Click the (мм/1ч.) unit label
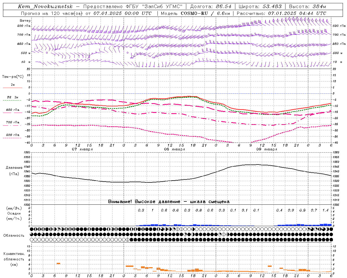 14,219
